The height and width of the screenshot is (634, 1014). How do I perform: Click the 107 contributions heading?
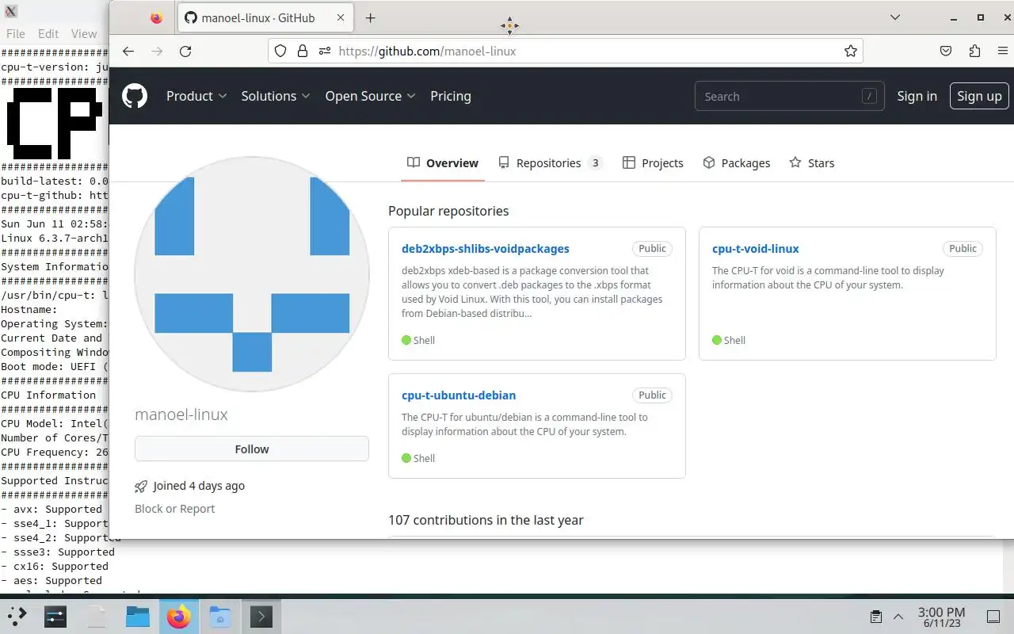point(486,520)
